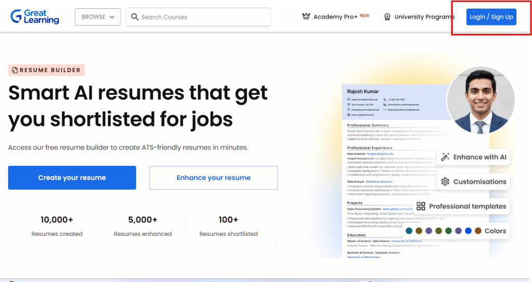Image resolution: width=532 pixels, height=282 pixels.
Task: Open the University Programs menu item
Action: coord(424,17)
